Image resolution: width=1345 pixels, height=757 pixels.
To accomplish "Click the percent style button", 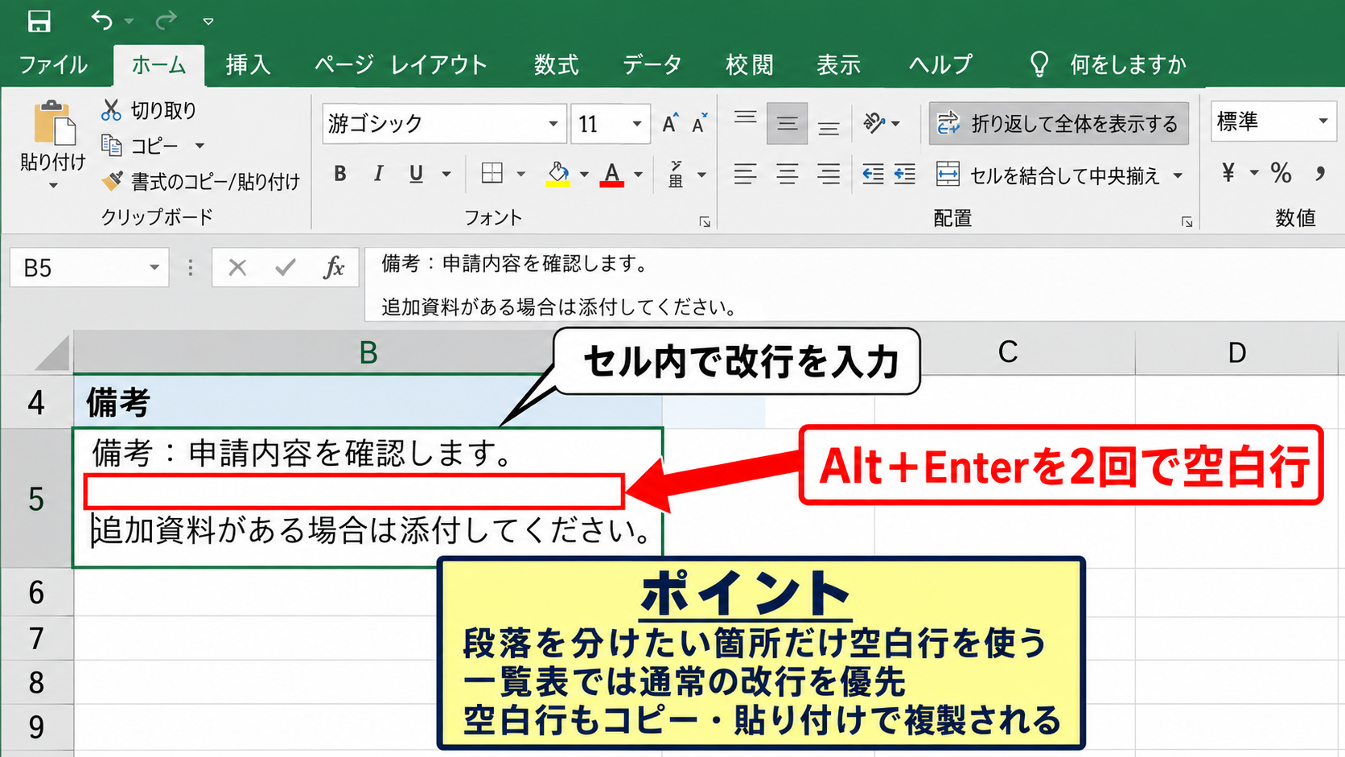I will point(1281,173).
